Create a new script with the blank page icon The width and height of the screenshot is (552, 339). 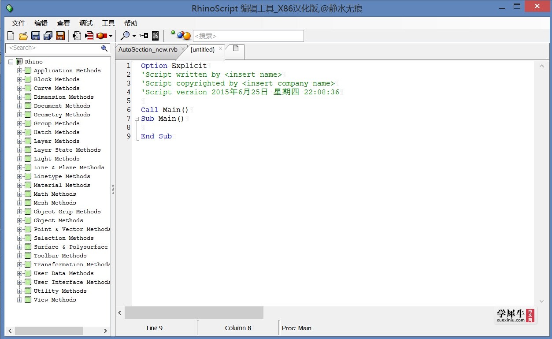click(x=11, y=36)
